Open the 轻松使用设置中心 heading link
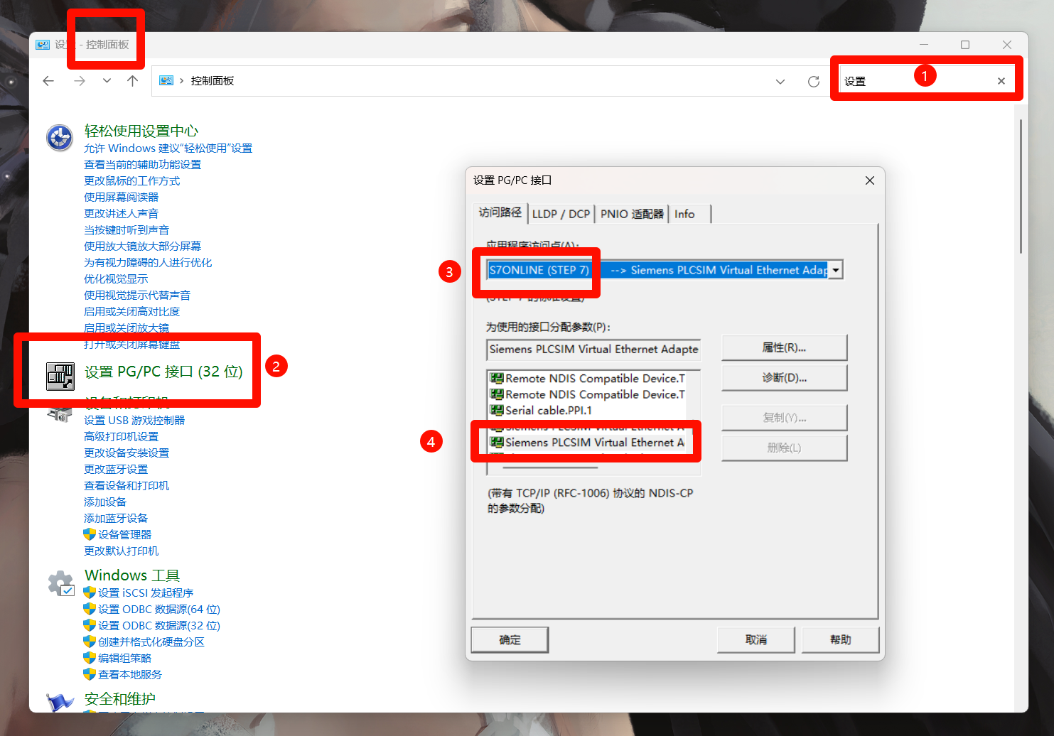 [141, 131]
